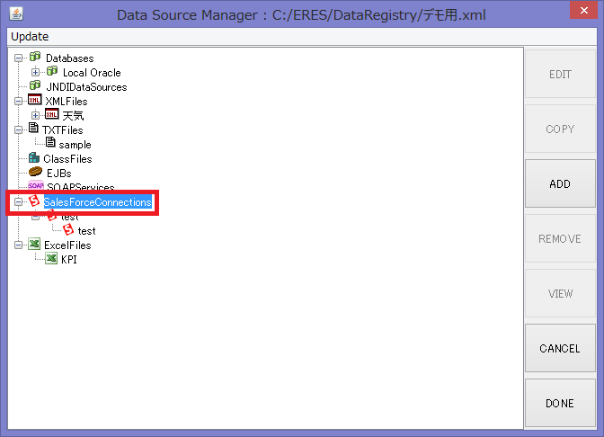The image size is (604, 437).
Task: Click the SalesForceConnections red S icon
Action: coord(34,201)
